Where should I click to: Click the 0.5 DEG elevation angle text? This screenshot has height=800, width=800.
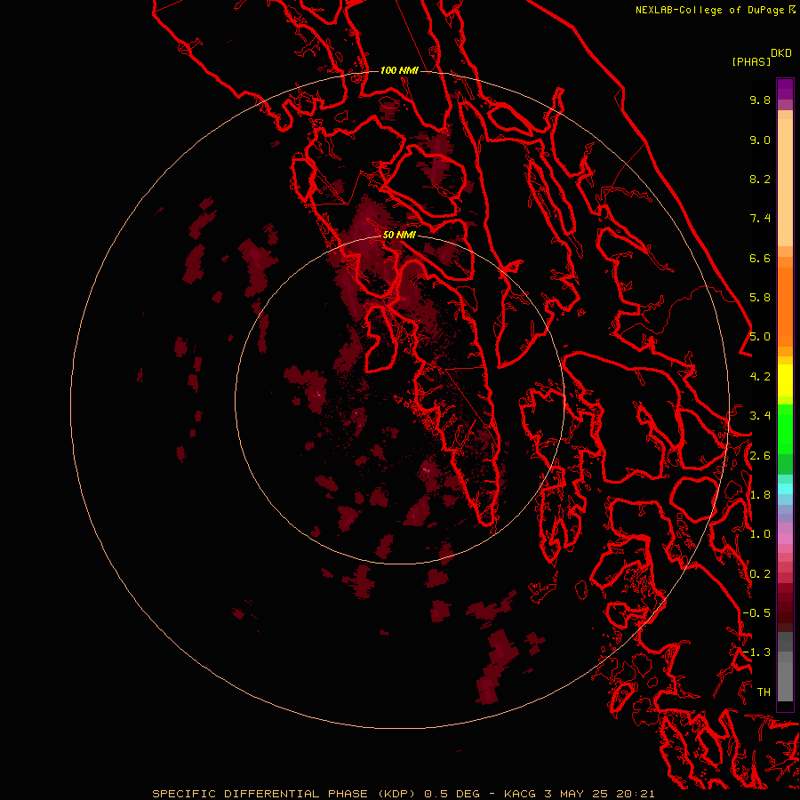[452, 794]
